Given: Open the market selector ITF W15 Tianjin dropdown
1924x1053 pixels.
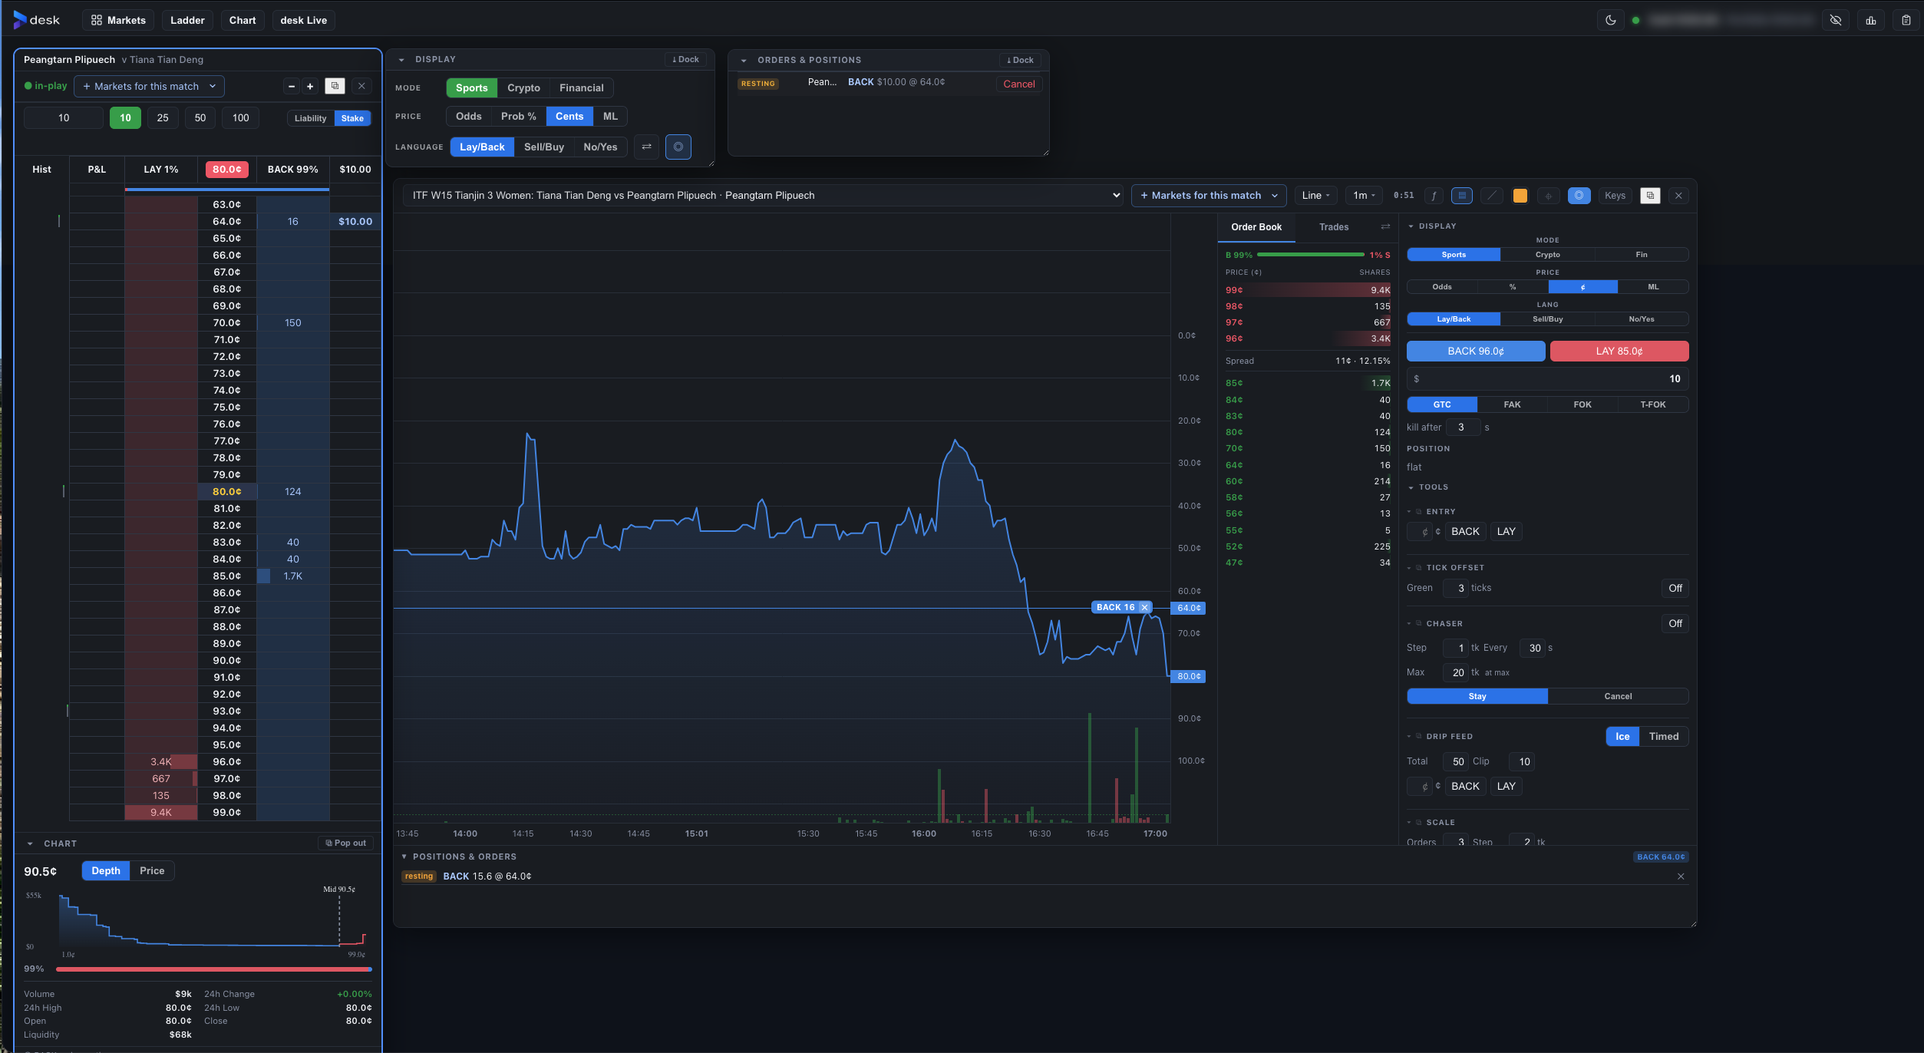Looking at the screenshot, I should (762, 196).
